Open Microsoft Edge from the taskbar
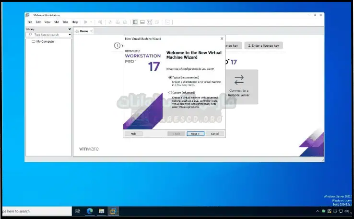 click(90, 211)
